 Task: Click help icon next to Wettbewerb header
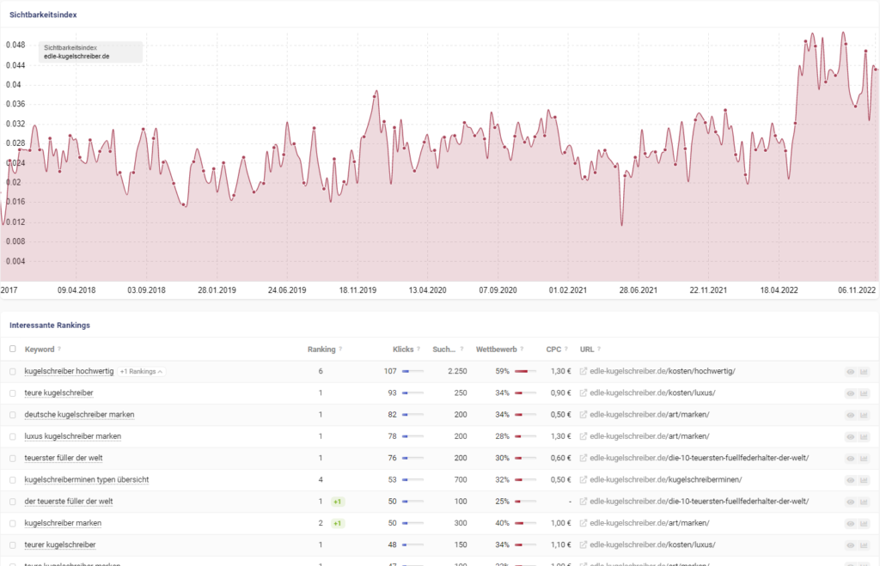[x=522, y=349]
